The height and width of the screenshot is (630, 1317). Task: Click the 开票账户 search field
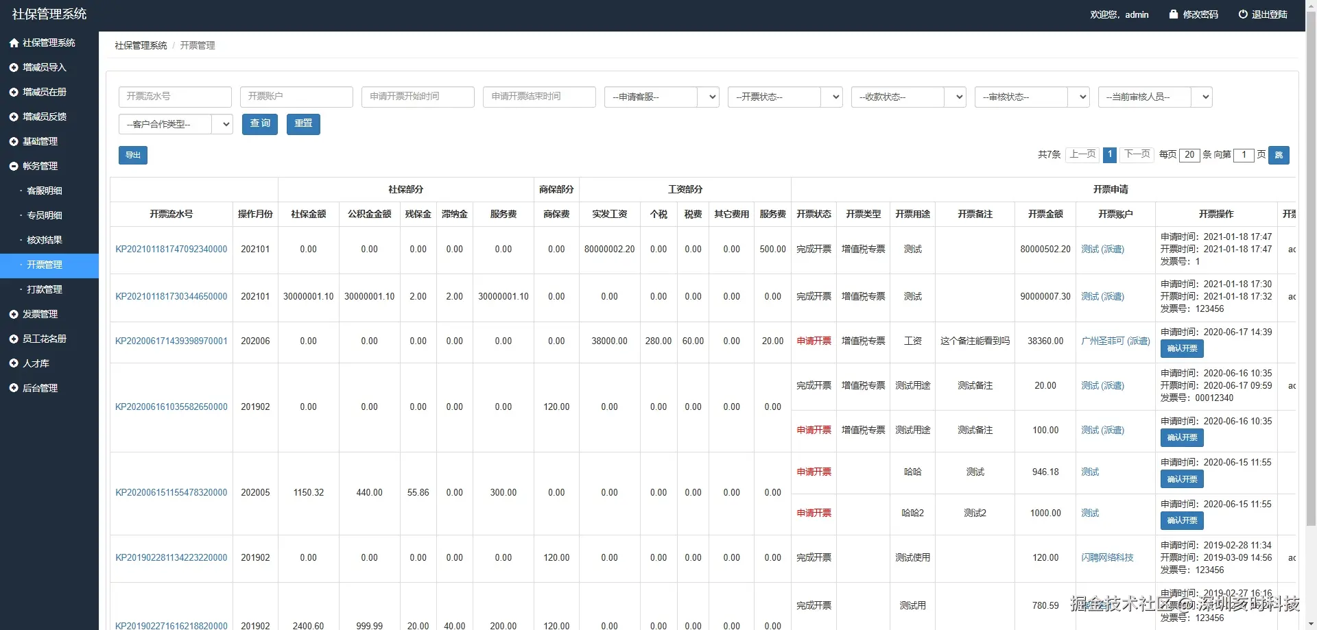point(296,97)
